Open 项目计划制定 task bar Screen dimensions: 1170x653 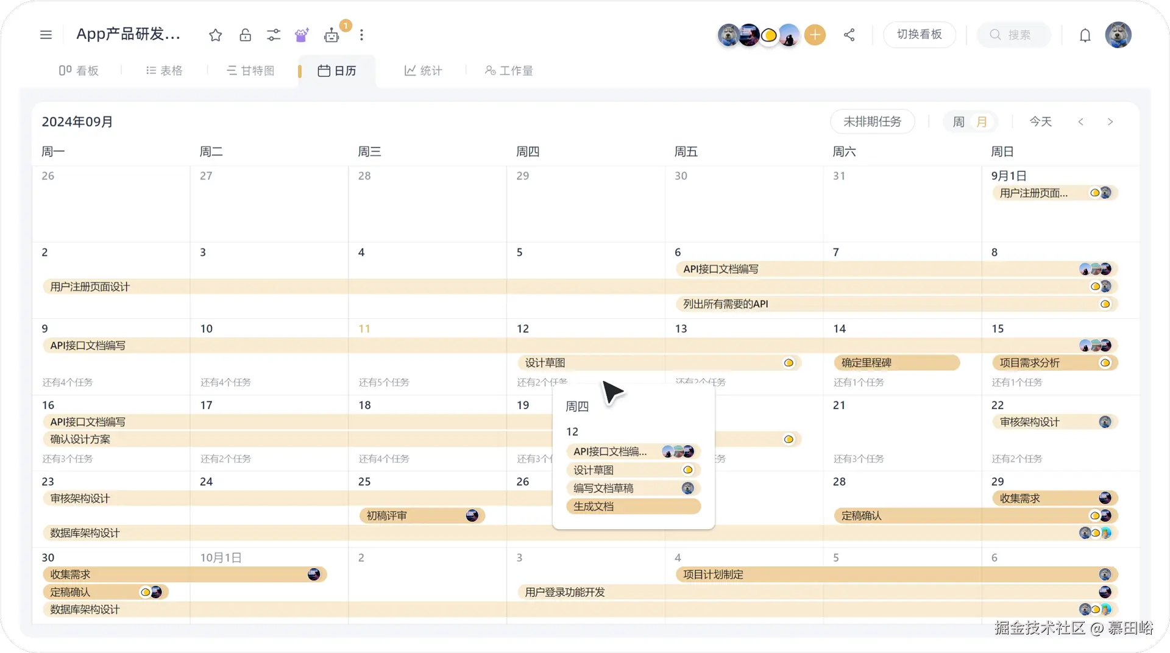(896, 574)
